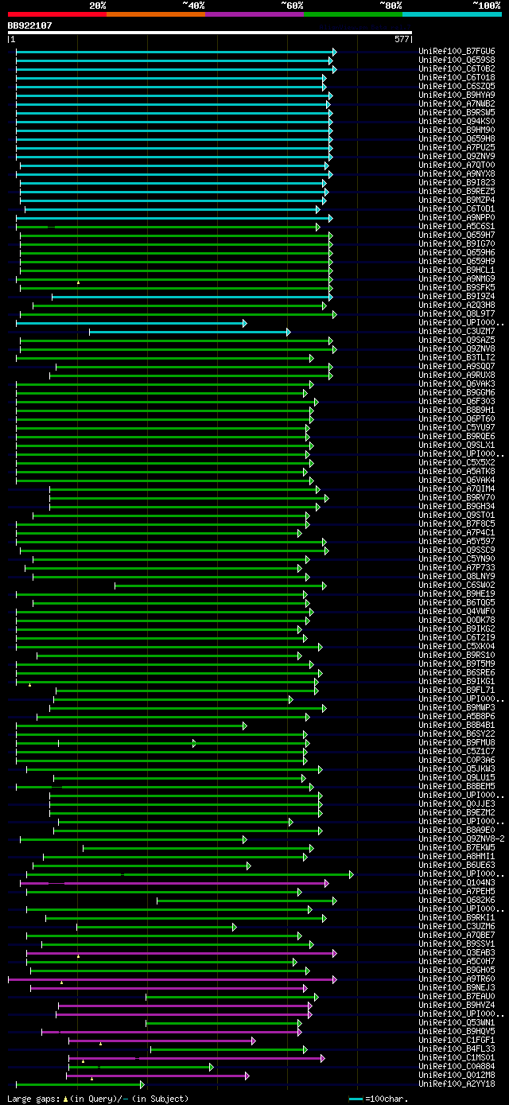Open hit UniRef100_C6T018

click(457, 78)
